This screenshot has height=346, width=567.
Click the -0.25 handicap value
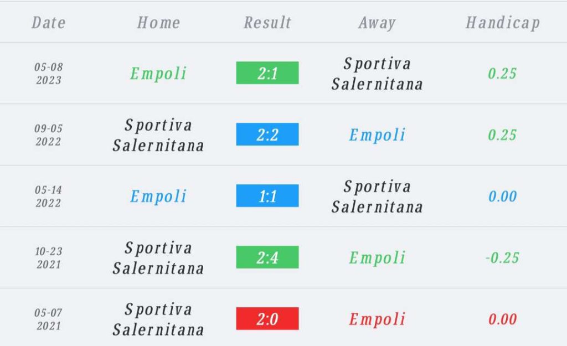point(502,258)
